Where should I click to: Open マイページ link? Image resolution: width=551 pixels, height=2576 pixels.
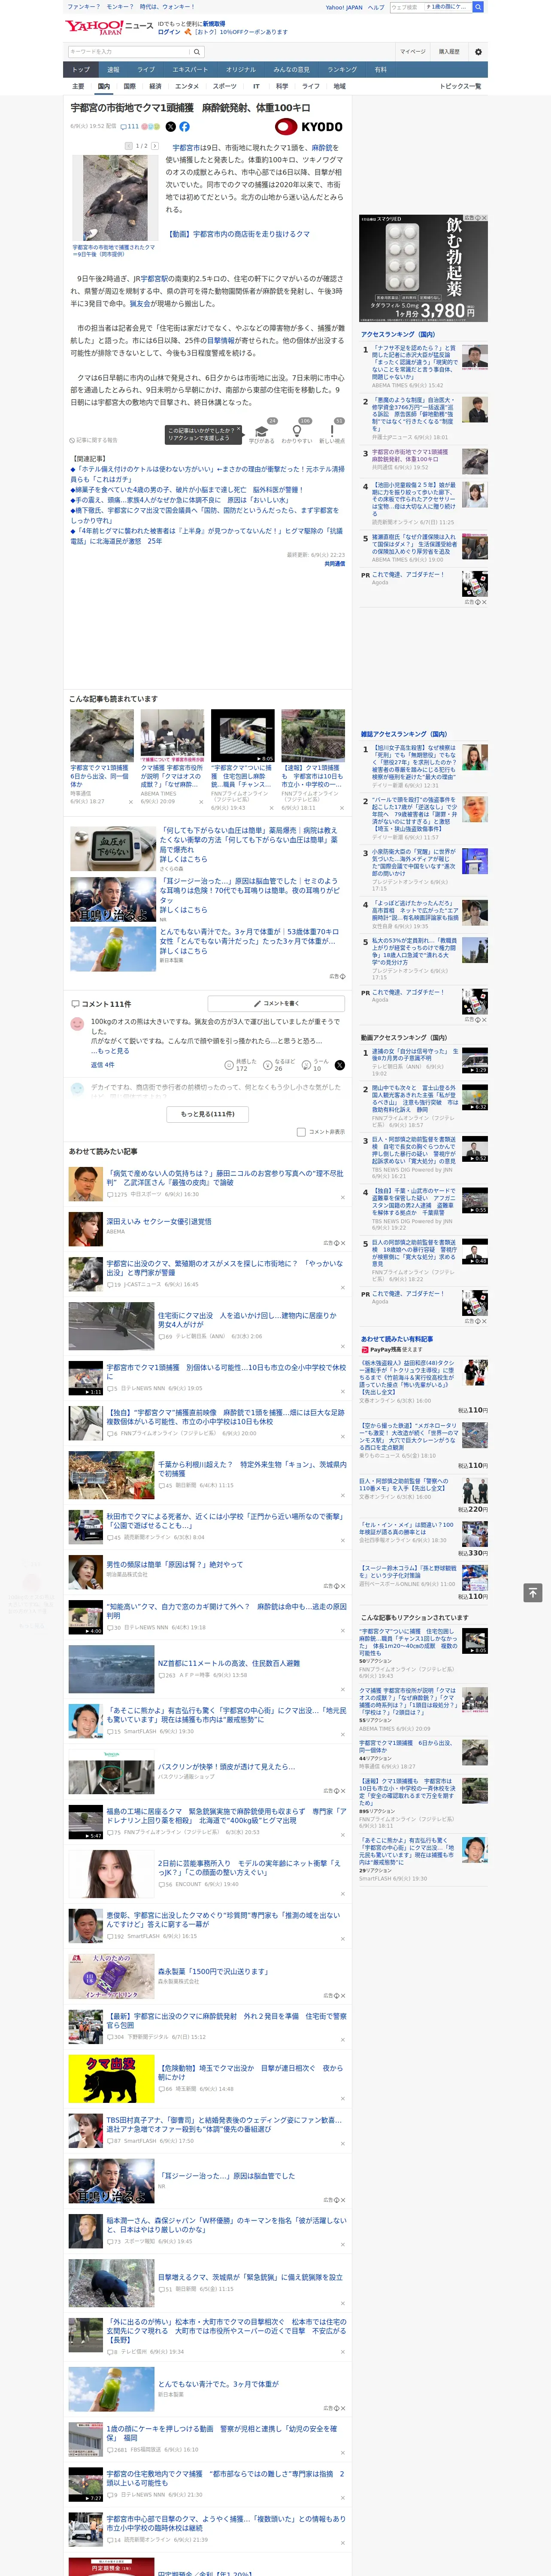[413, 51]
